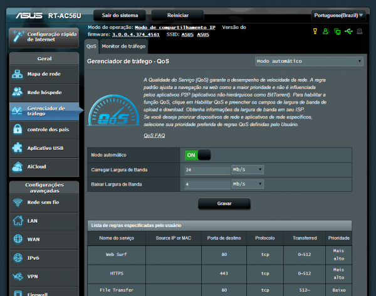Open upload bandwidth Mb/s unit dropdown
The image size is (376, 296).
coord(248,169)
